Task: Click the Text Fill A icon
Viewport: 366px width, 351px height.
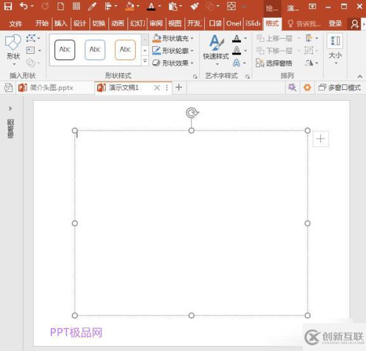Action: pyautogui.click(x=237, y=38)
